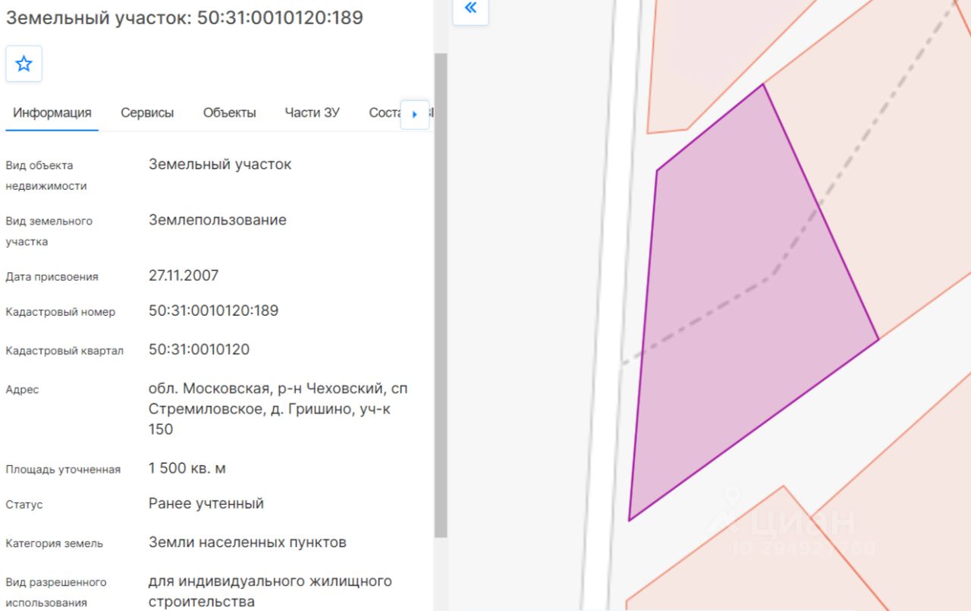The width and height of the screenshot is (971, 611).
Task: Click the info panel vertical scrollbar
Action: coord(440,294)
